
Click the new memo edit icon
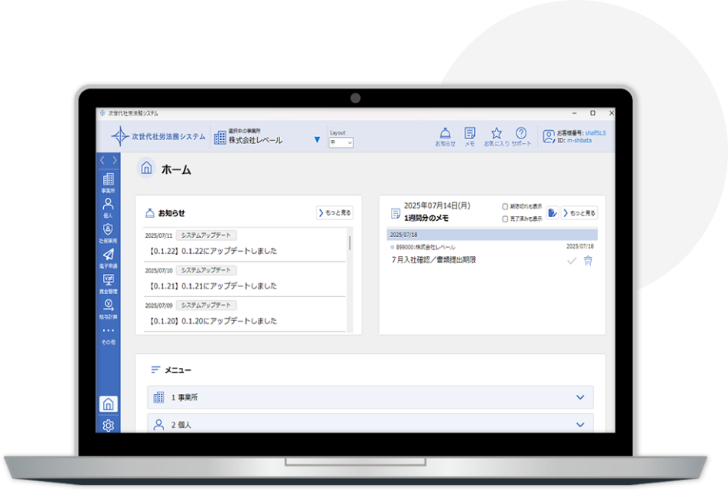click(x=552, y=213)
